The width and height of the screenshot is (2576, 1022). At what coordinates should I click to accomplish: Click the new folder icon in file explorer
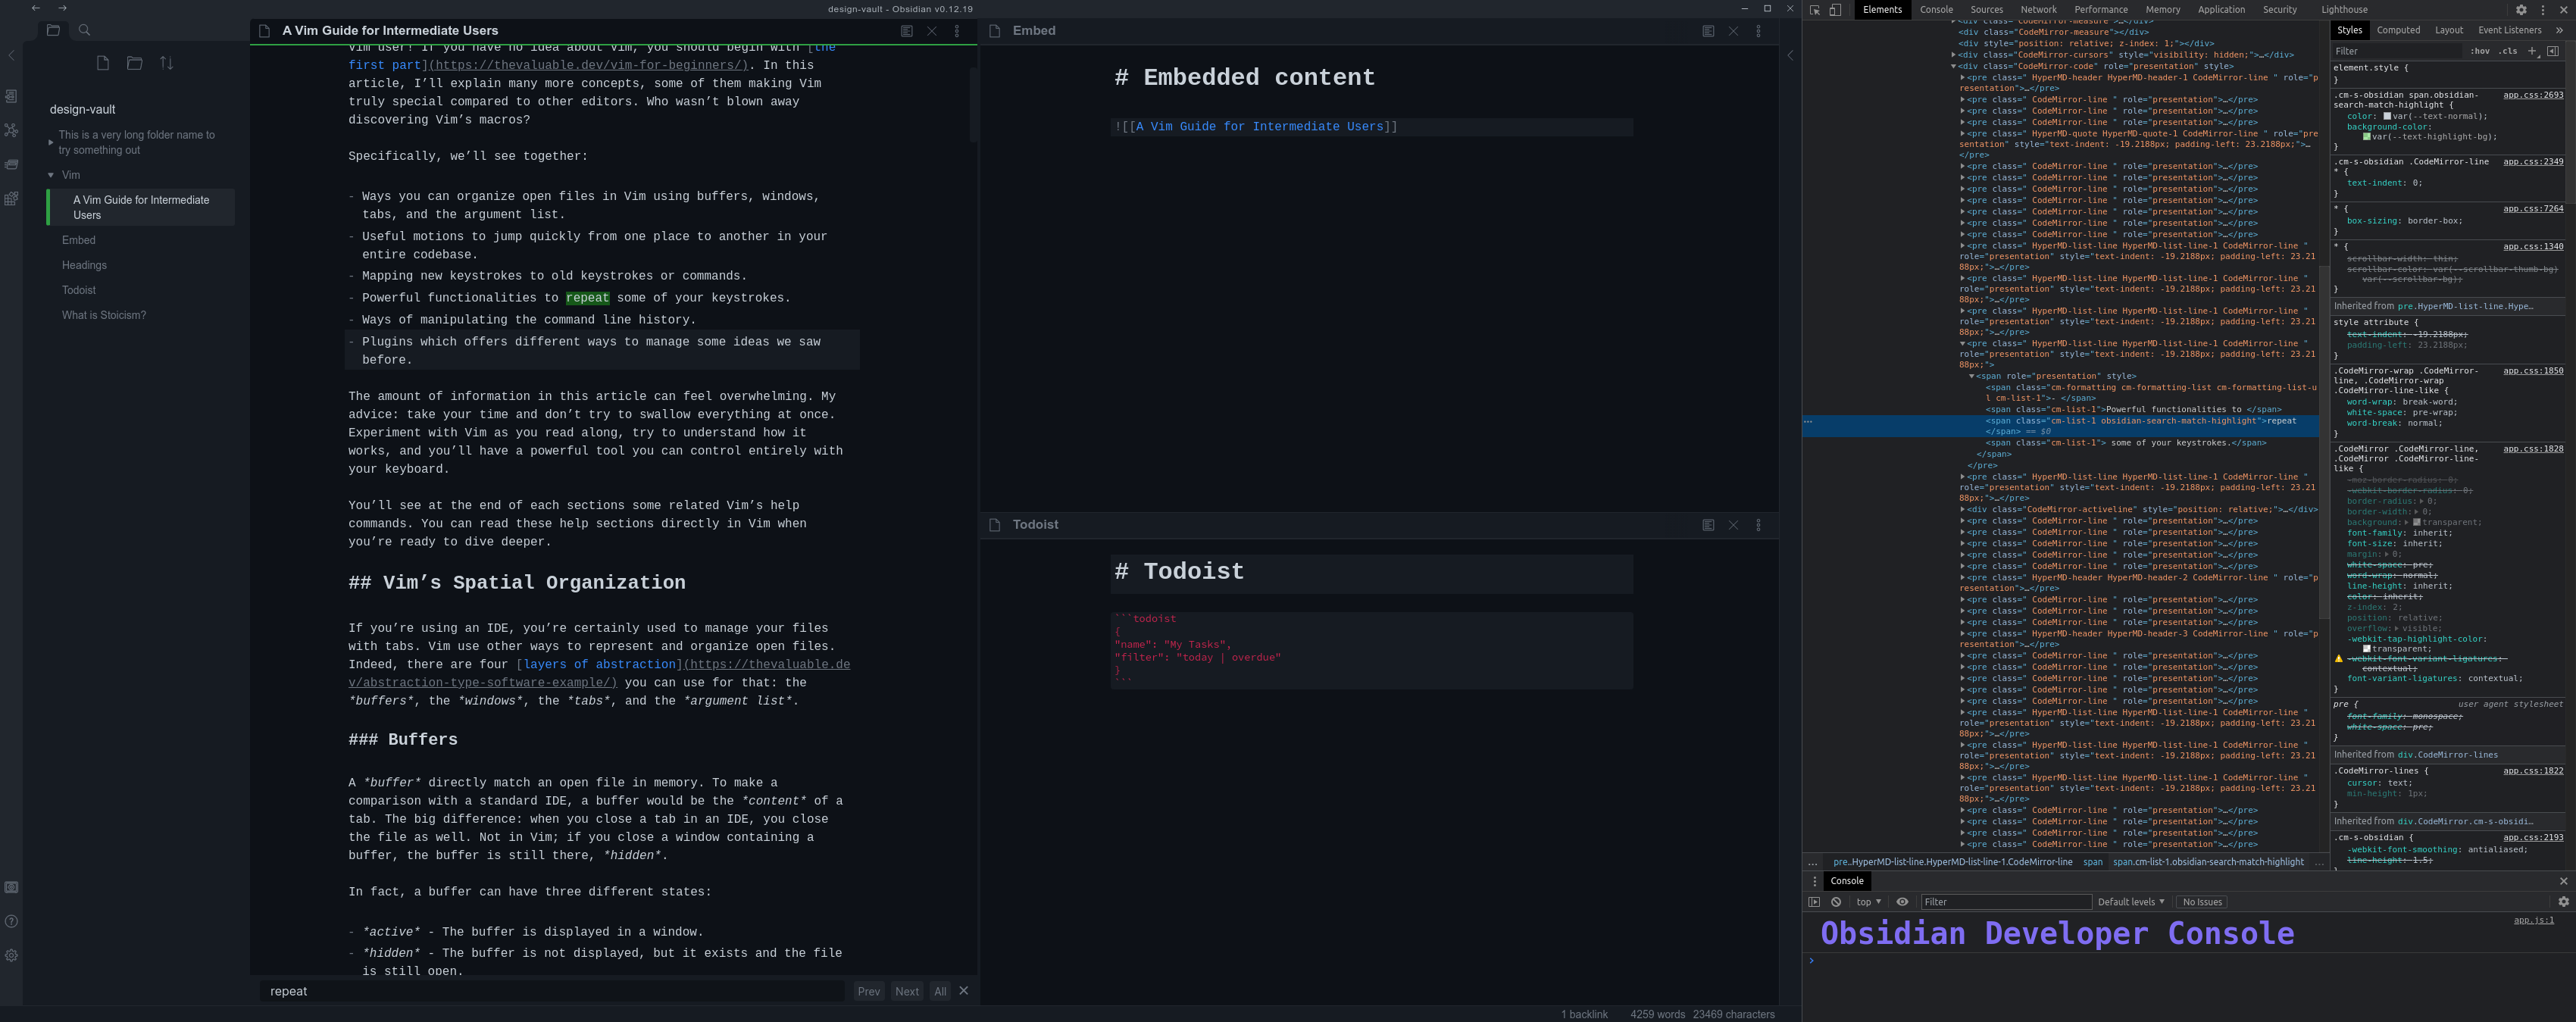coord(134,63)
